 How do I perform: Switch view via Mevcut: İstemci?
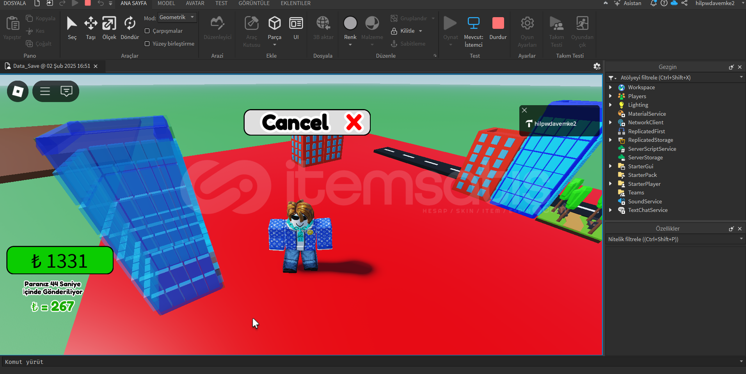[474, 31]
